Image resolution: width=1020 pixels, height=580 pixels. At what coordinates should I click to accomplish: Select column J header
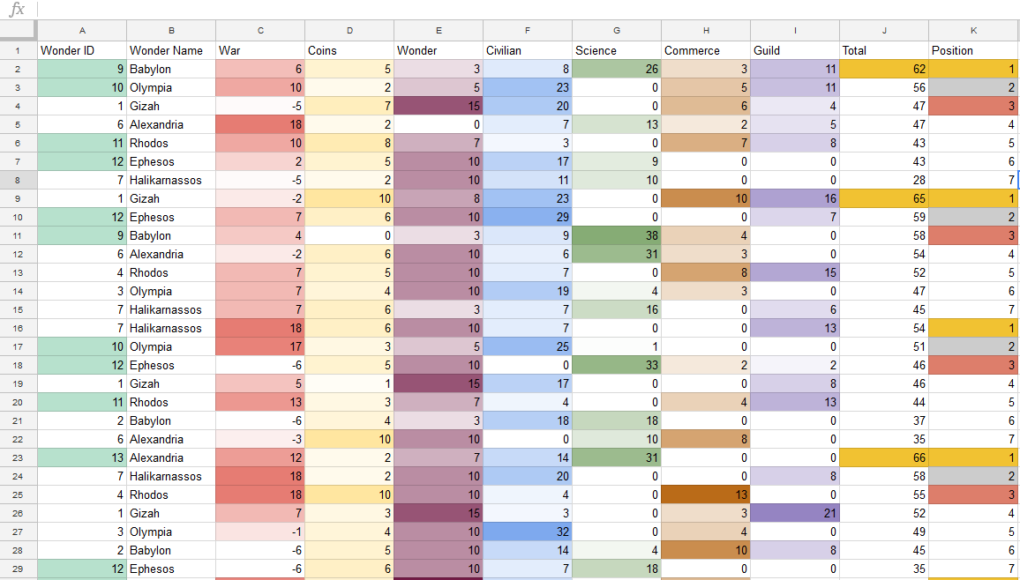(x=884, y=31)
